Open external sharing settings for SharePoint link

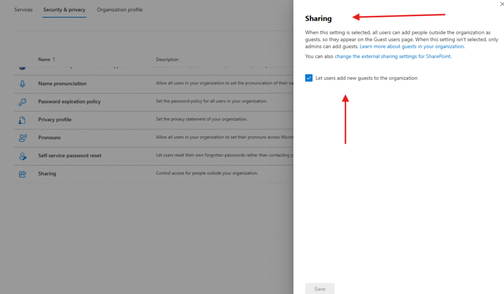[393, 57]
